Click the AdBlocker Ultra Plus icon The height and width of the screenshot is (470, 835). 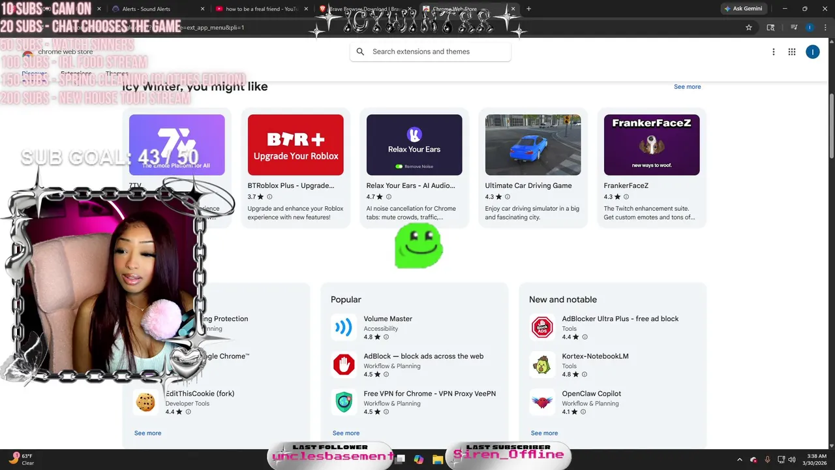542,328
